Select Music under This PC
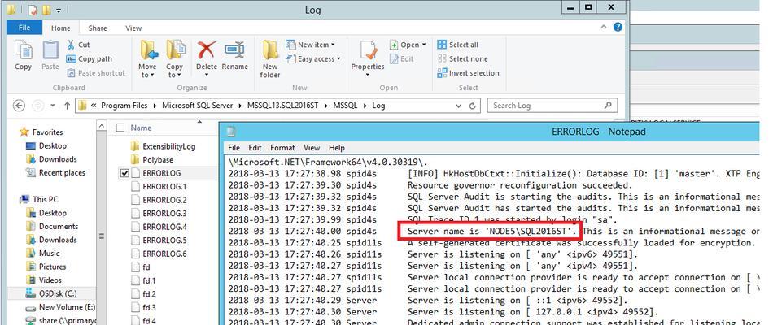This screenshot has height=325, width=773. coord(43,253)
